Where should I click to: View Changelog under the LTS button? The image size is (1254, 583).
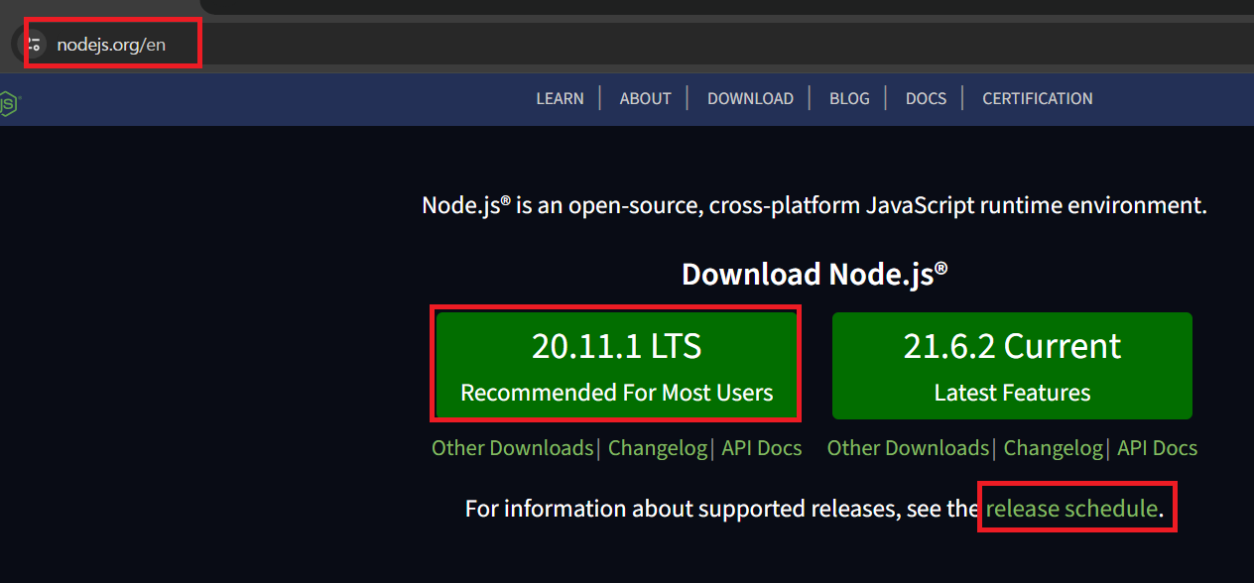pyautogui.click(x=657, y=448)
